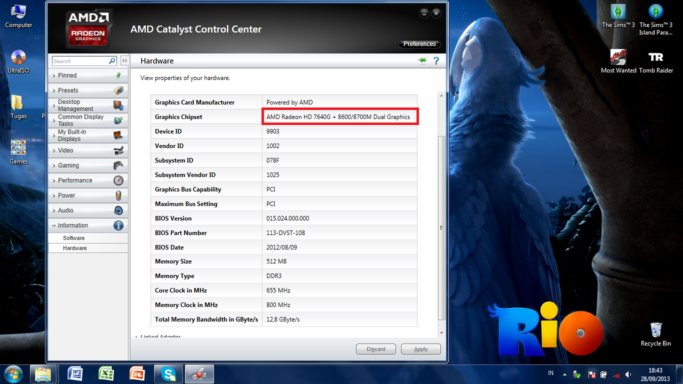Open help with the question mark icon

click(436, 61)
